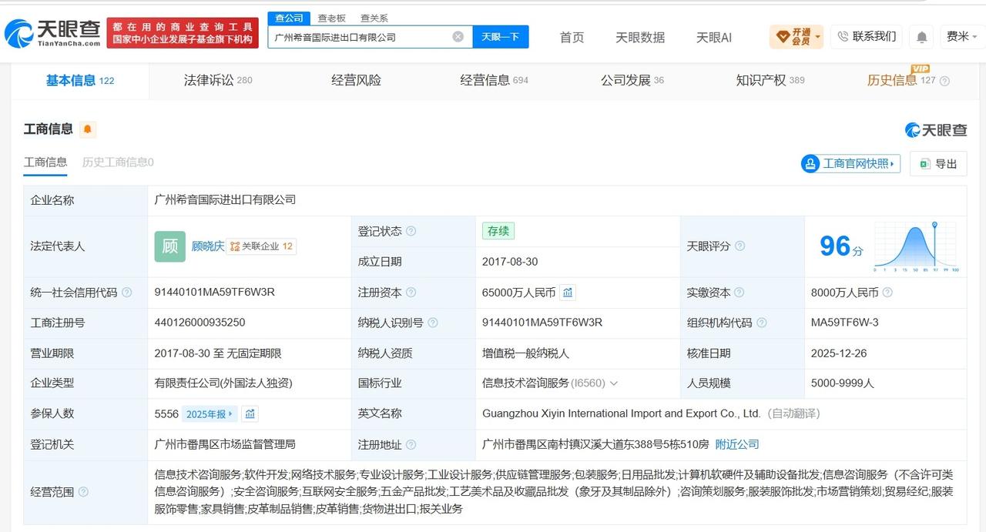Click the 增值税一般纳税人 value
This screenshot has height=532, width=986.
click(525, 353)
